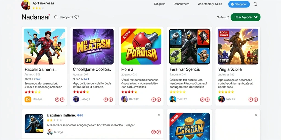
Task: Click first red circle icon on Paculei Saineris card
Action: [57, 100]
